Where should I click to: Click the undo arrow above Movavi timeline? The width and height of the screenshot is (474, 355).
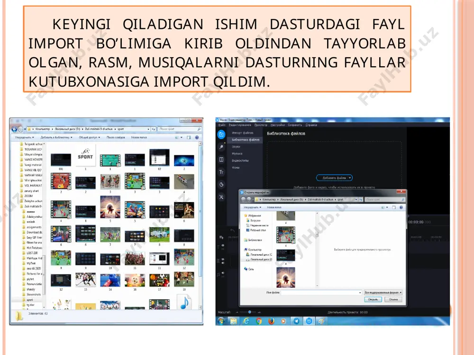click(x=232, y=231)
